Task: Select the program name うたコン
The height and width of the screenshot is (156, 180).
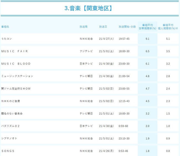Action: click(x=7, y=39)
